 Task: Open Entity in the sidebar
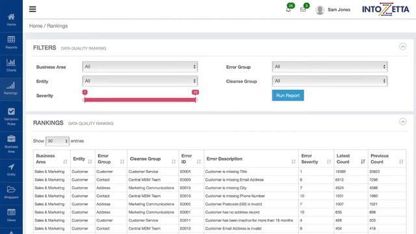[11, 170]
